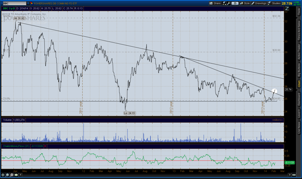This screenshot has width=302, height=179.
Task: Change the D daily aggregation period
Action: tap(235, 3)
